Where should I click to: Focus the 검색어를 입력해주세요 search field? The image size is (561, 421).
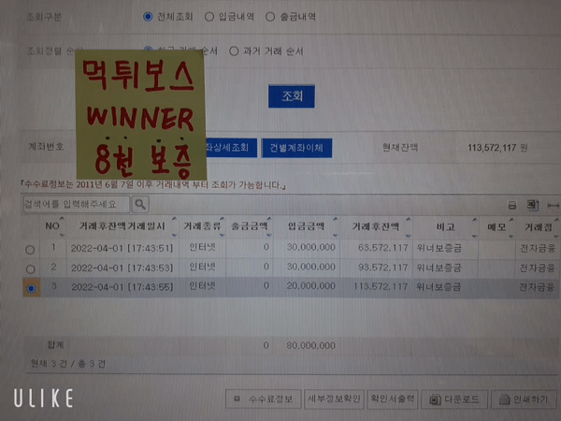point(77,204)
